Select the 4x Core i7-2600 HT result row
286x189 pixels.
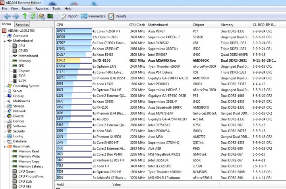click(x=167, y=31)
